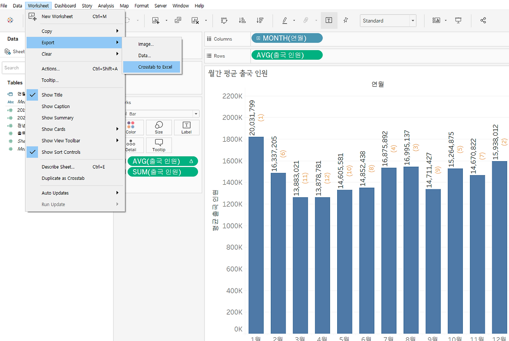Enable Show Caption
The image size is (509, 341).
point(55,106)
